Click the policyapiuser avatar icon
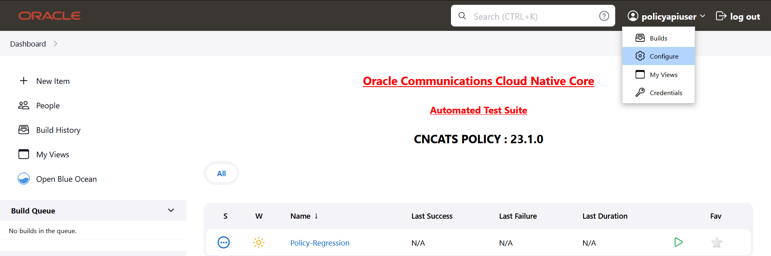This screenshot has height=256, width=771. [633, 16]
